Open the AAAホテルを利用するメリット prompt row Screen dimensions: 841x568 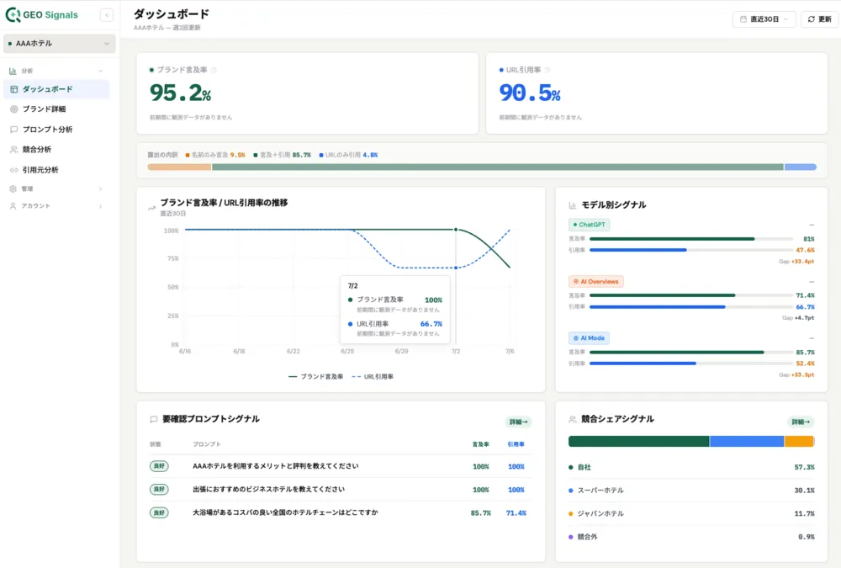pos(341,466)
